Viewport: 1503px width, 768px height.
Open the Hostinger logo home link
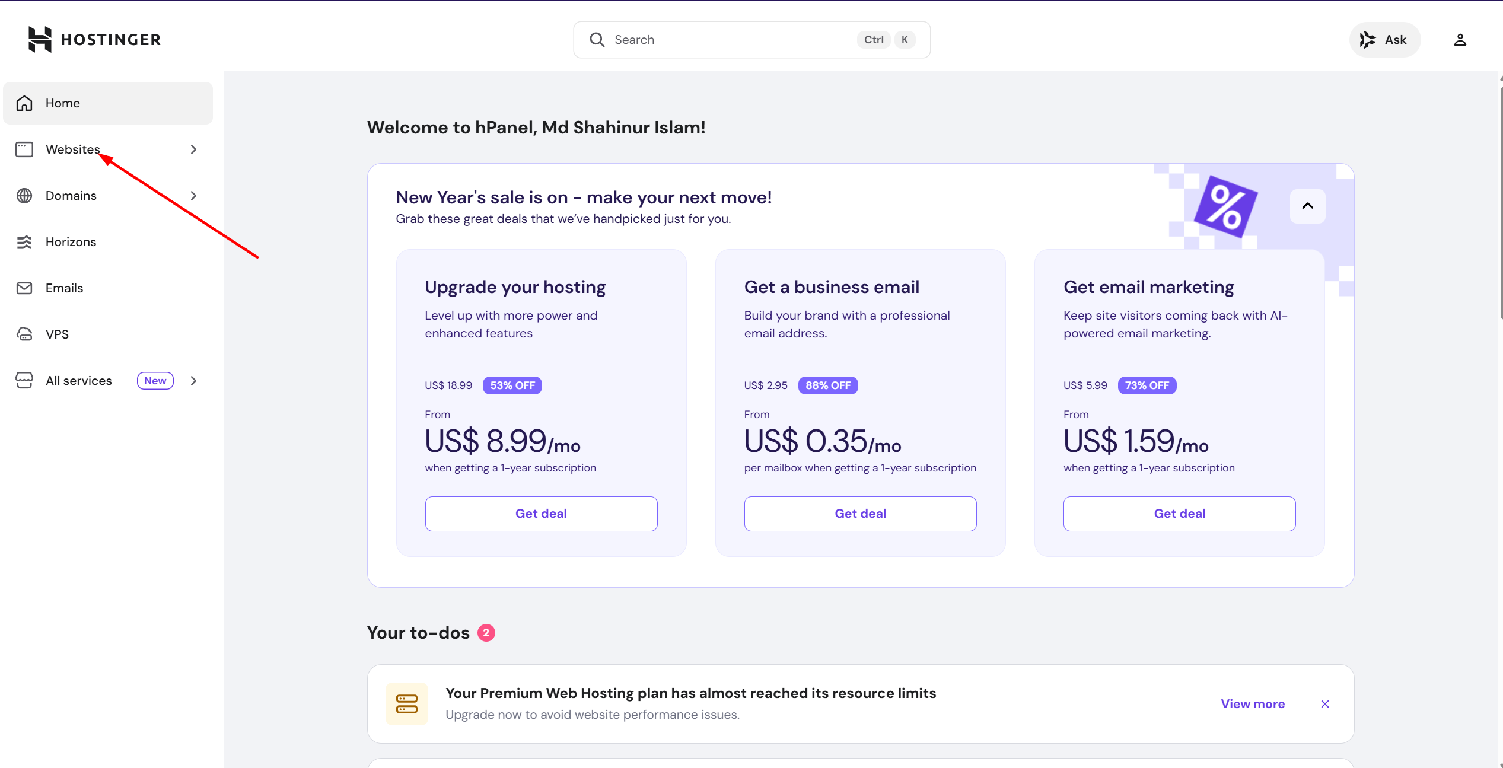pyautogui.click(x=94, y=39)
